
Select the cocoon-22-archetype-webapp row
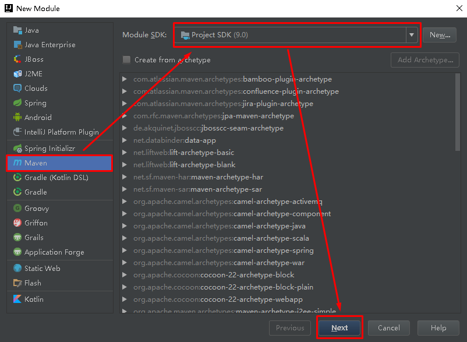point(289,299)
